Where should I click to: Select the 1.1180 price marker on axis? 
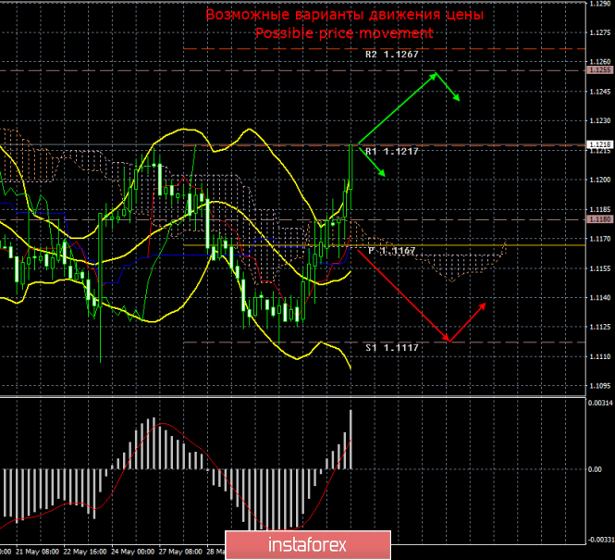pos(600,219)
